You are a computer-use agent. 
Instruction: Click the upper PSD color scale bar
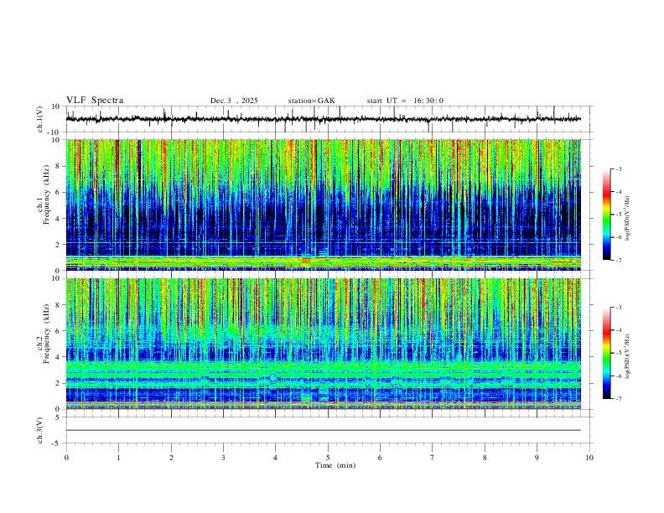[607, 215]
